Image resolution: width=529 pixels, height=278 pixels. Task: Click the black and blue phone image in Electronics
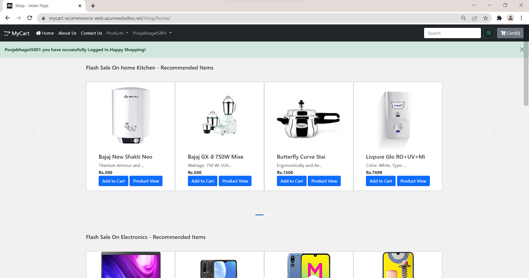coord(219,268)
